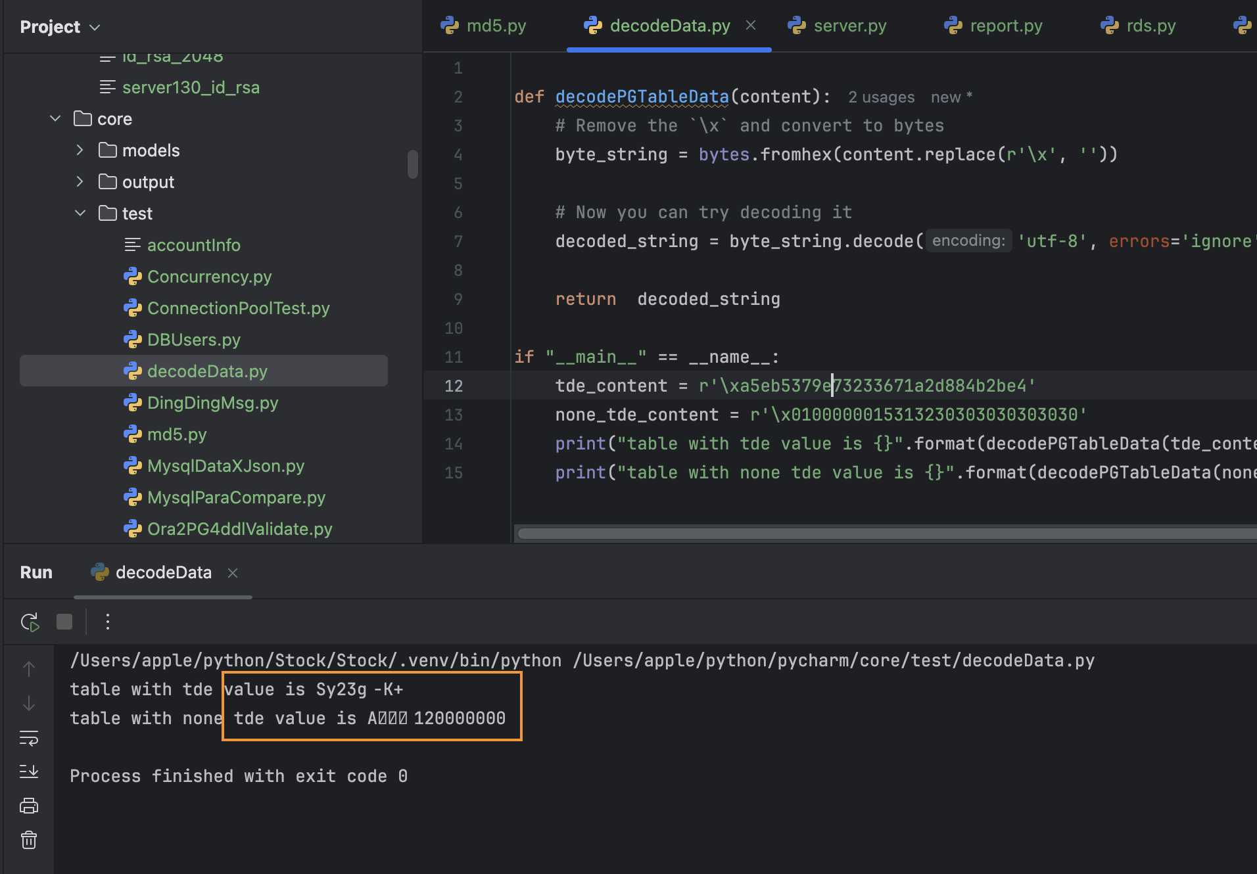Open the Run toolbar more options menu

click(108, 622)
